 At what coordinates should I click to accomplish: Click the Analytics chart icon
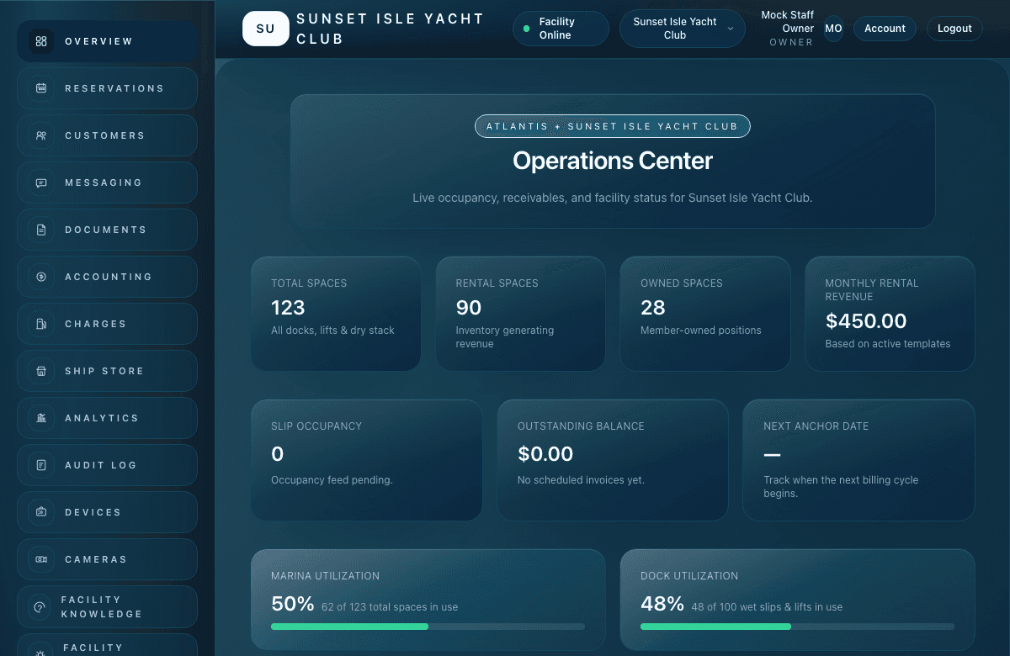(x=41, y=418)
